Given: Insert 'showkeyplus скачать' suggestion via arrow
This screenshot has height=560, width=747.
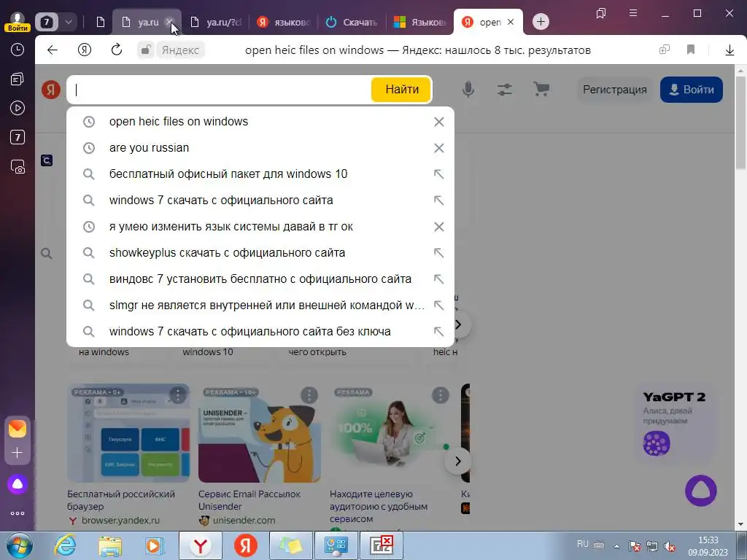Looking at the screenshot, I should point(438,253).
